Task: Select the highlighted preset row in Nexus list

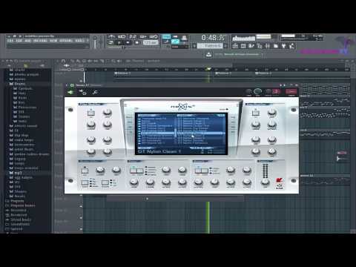Action: [201, 133]
